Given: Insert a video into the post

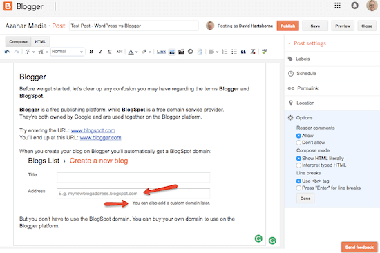Looking at the screenshot, I should pos(181,52).
